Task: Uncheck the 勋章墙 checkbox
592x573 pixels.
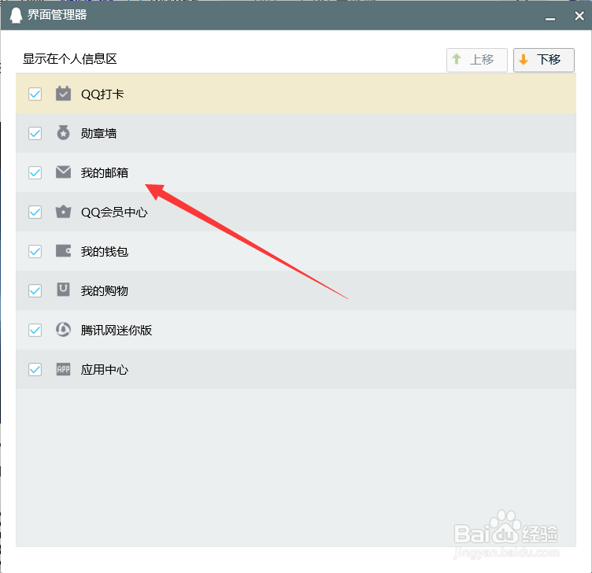Action: [x=35, y=133]
